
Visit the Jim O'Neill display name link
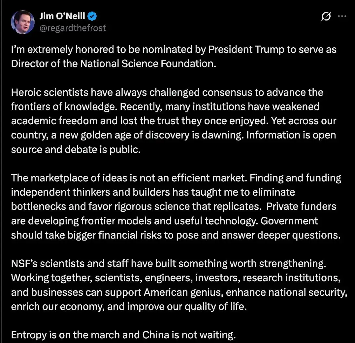coord(62,16)
